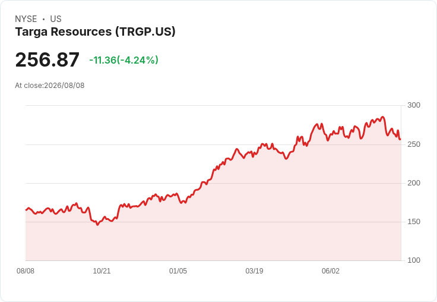The image size is (437, 302).
Task: Click the 250 price axis label
Action: (x=414, y=144)
